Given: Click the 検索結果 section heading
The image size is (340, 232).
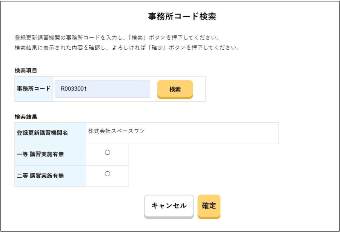Looking at the screenshot, I should (x=26, y=117).
